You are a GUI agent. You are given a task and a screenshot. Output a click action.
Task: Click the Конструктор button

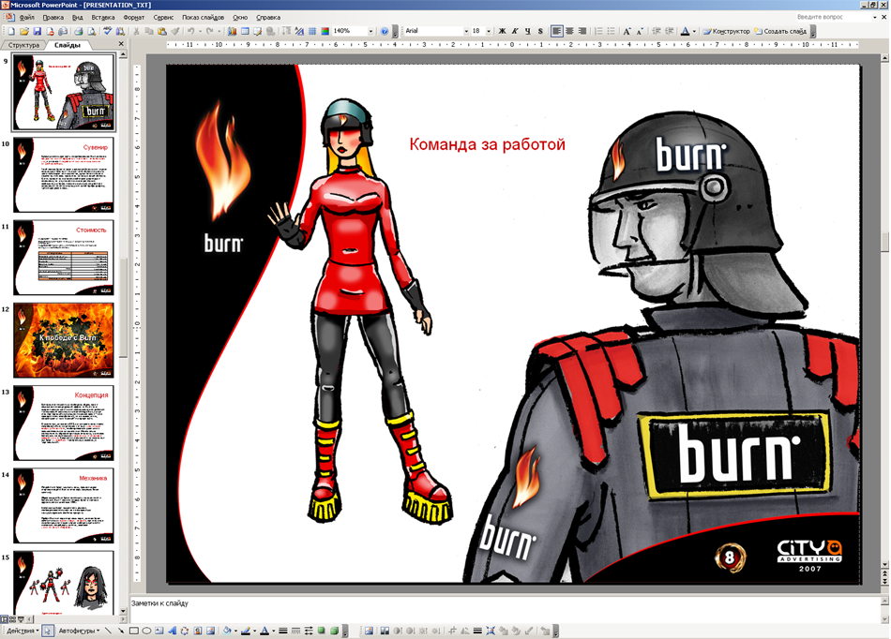[726, 31]
